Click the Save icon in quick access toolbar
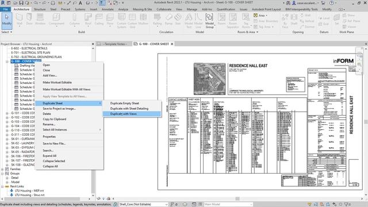The image size is (368, 207). coord(21,3)
